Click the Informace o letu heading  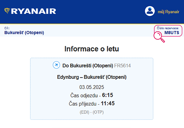coord(92,49)
